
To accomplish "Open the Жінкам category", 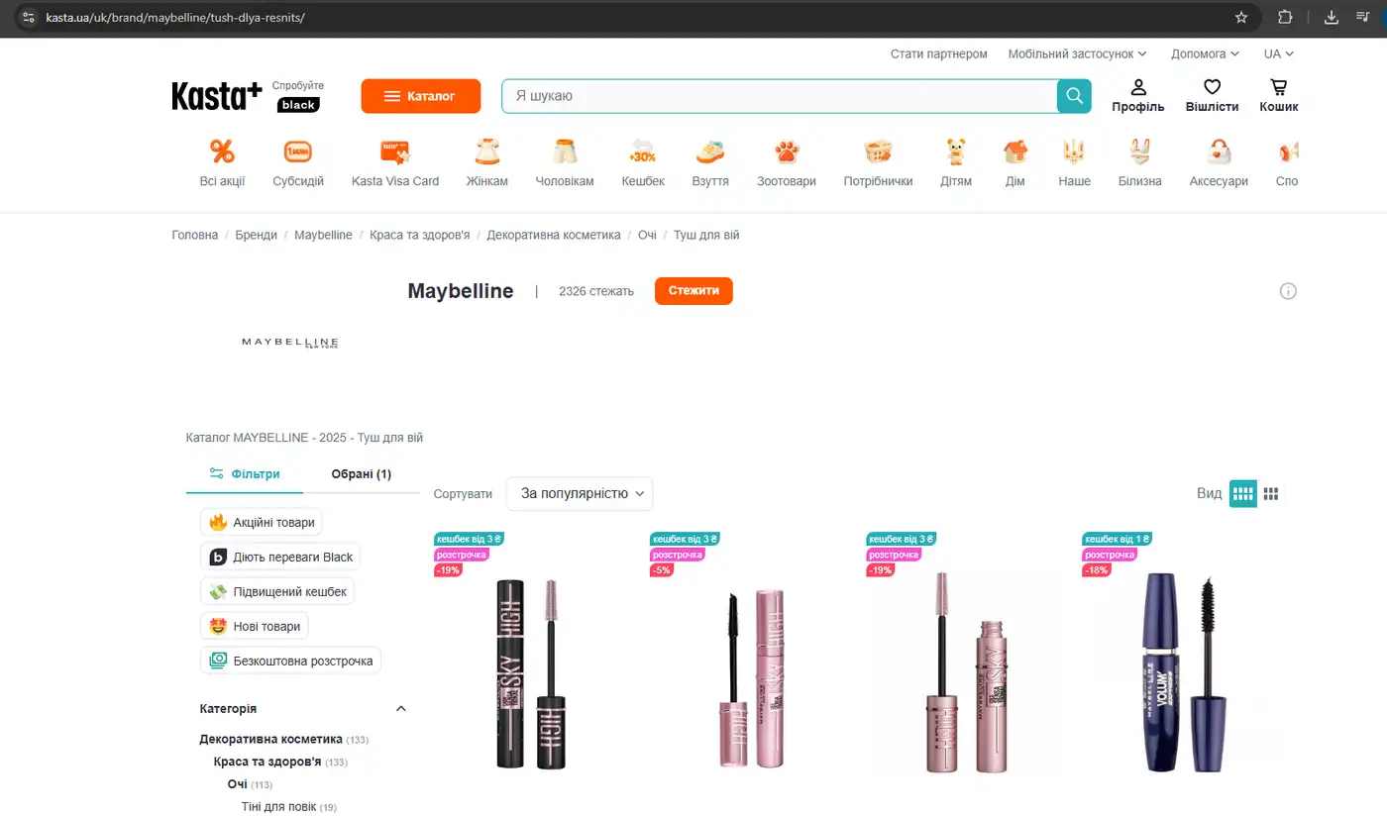I will coord(487,163).
